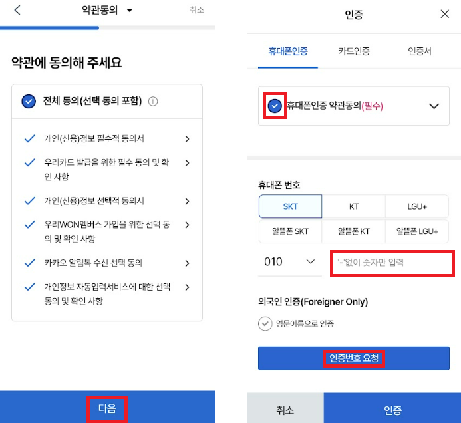
Task: Select KT carrier
Action: 354,206
